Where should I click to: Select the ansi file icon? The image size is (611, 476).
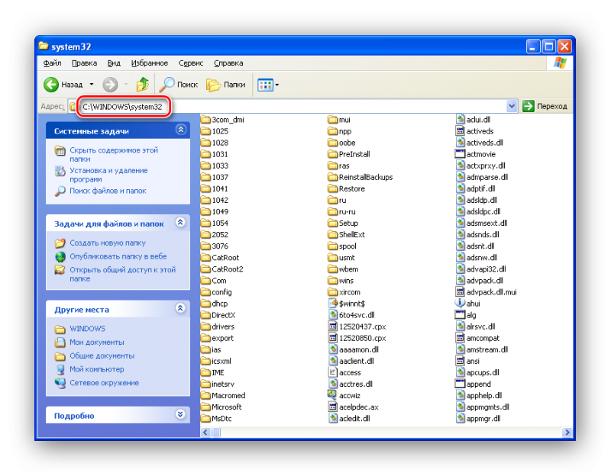[x=461, y=360]
